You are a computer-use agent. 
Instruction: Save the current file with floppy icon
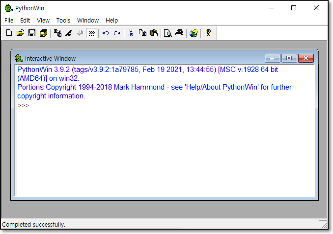click(x=32, y=33)
